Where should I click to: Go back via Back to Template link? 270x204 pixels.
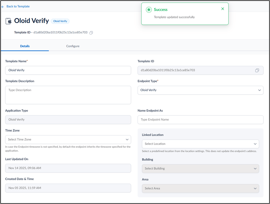pyautogui.click(x=18, y=6)
